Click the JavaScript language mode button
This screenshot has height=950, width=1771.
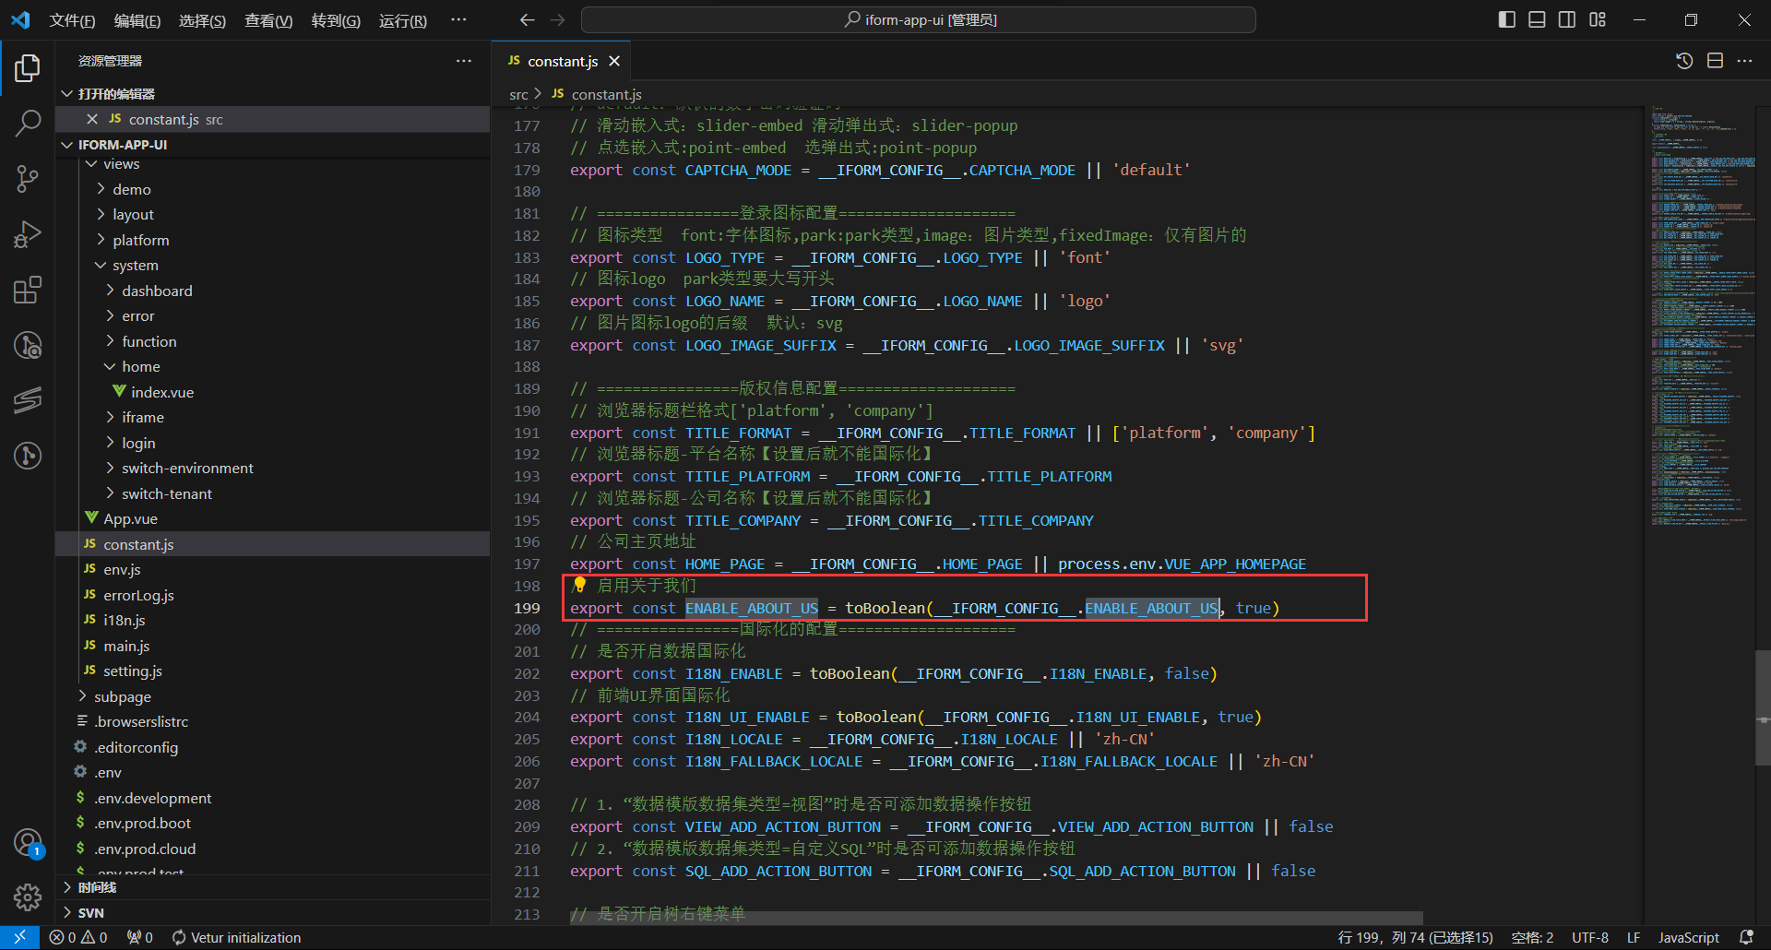coord(1688,937)
